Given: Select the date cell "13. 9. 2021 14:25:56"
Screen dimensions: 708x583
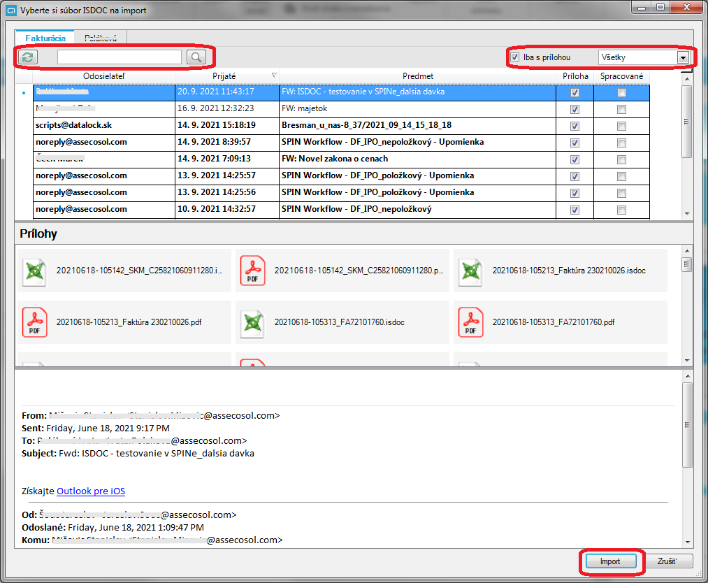Looking at the screenshot, I should coord(227,192).
